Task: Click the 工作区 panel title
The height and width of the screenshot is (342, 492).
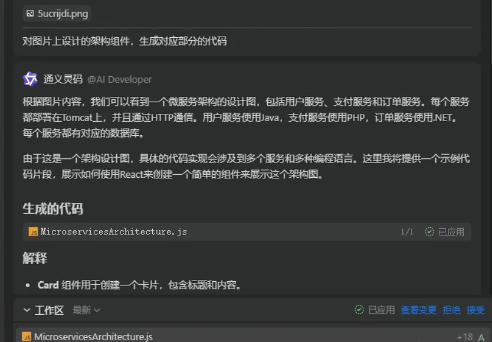Action: [49, 310]
